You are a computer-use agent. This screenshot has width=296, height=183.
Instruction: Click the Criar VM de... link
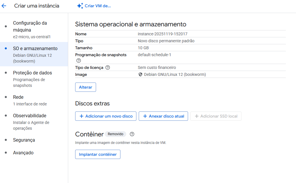(98, 6)
